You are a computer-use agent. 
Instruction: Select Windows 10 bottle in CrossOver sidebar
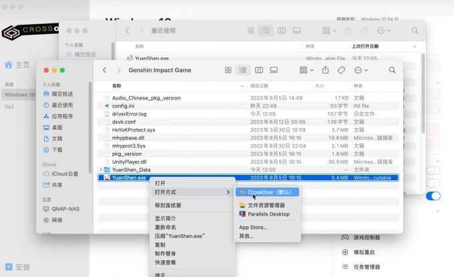point(19,95)
